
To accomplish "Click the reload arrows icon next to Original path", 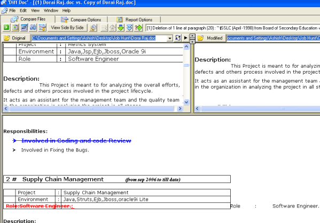I will 178,38.
